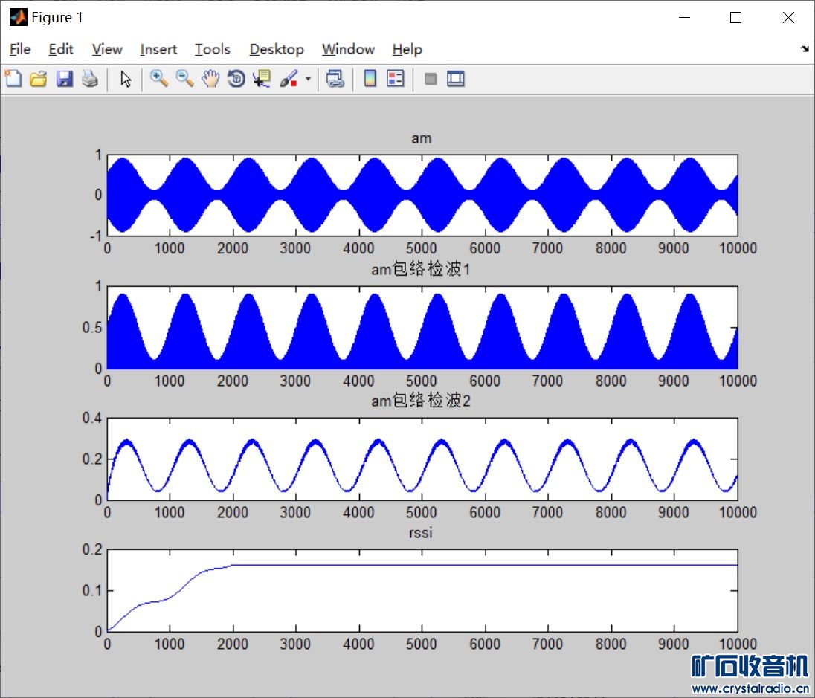Open a file with the folder icon
This screenshot has height=698, width=815.
[38, 79]
